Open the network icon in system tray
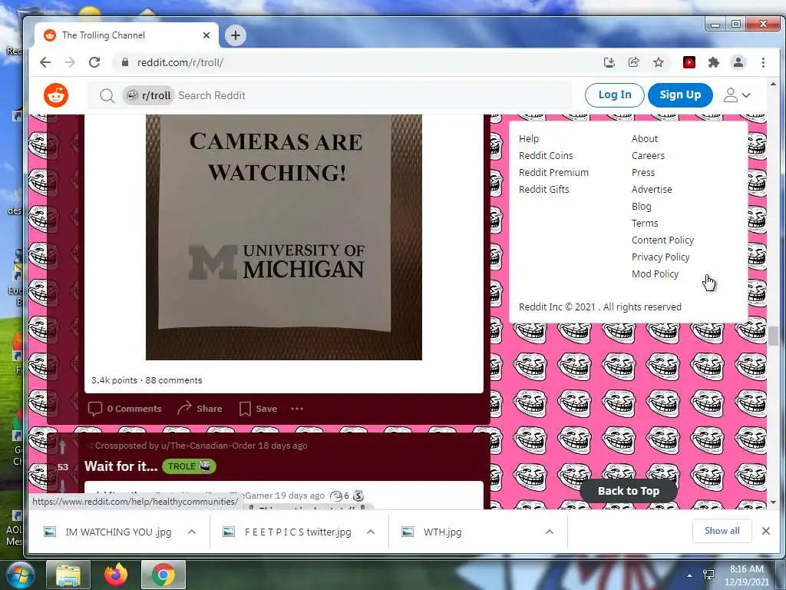The image size is (786, 590). pyautogui.click(x=708, y=575)
